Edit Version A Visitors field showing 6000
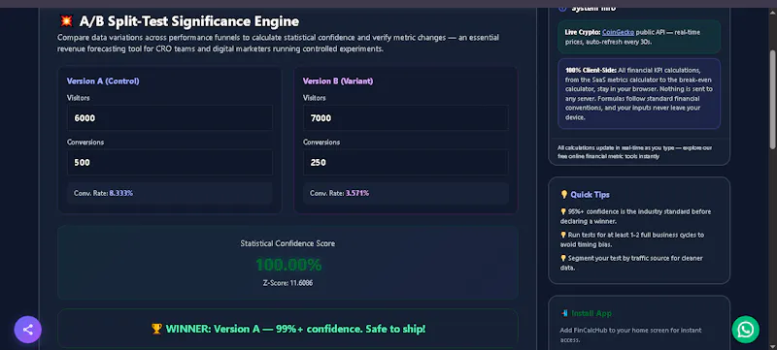Viewport: 777px width, 350px height. [170, 117]
